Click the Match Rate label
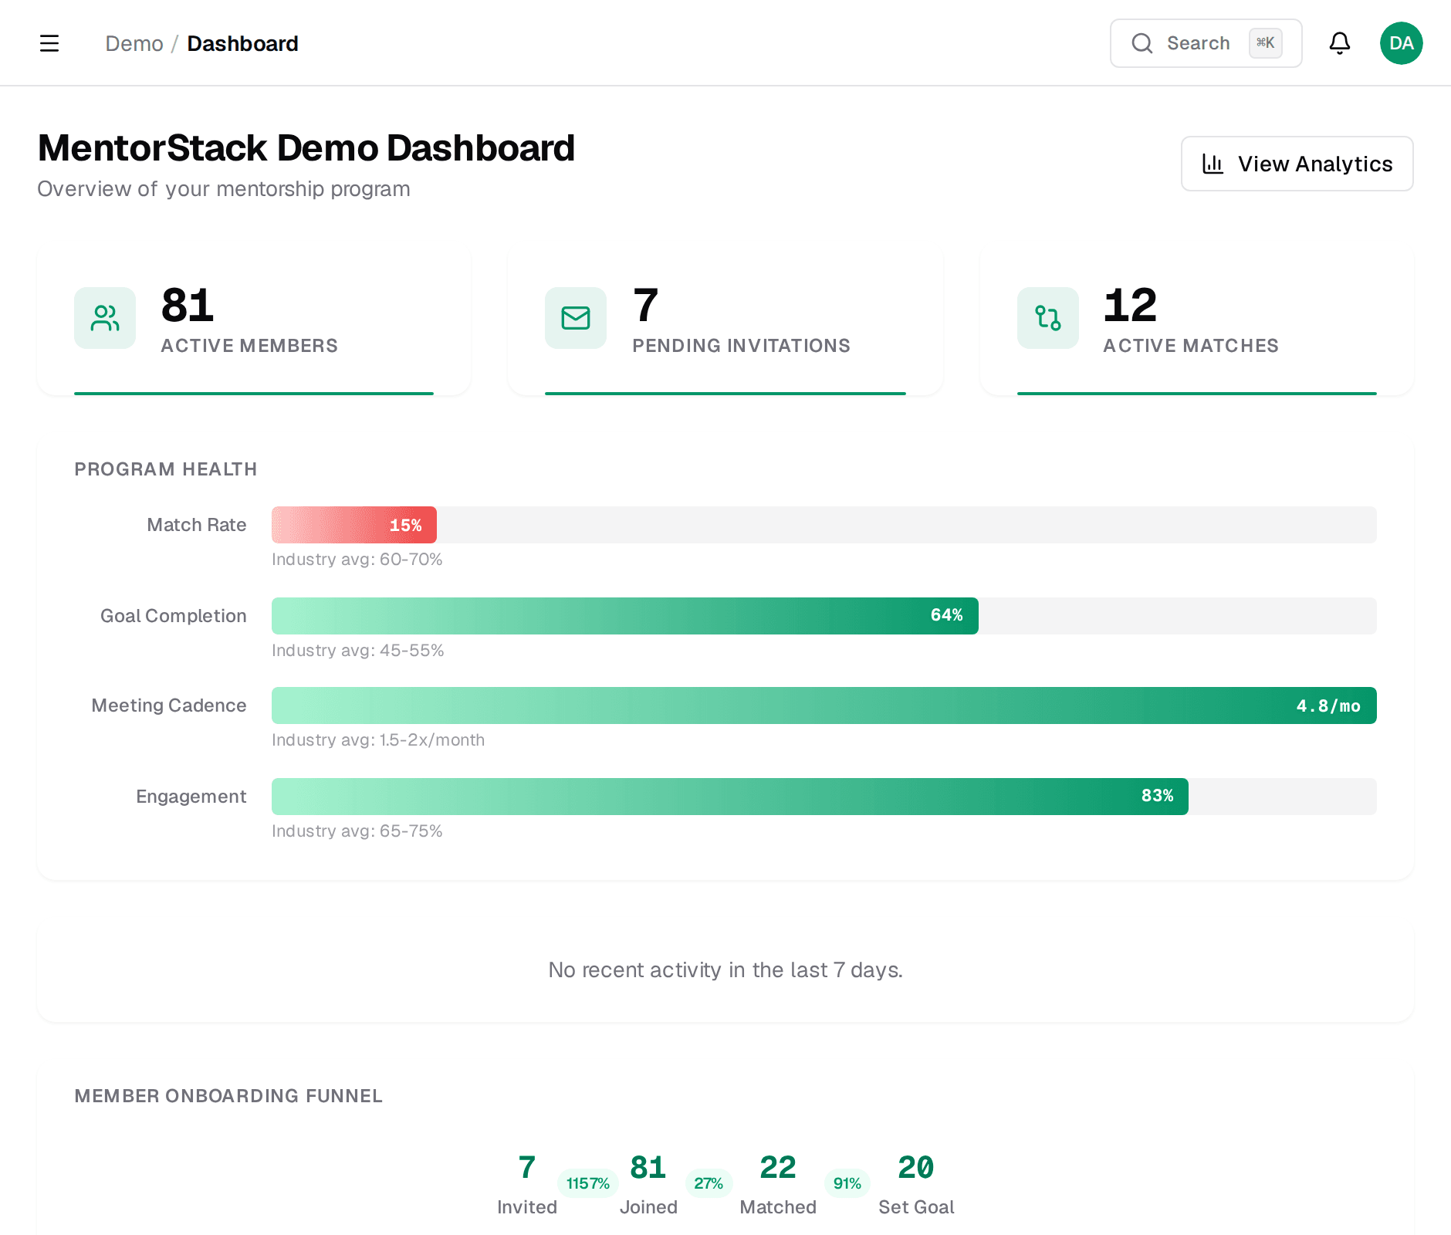 click(x=197, y=525)
